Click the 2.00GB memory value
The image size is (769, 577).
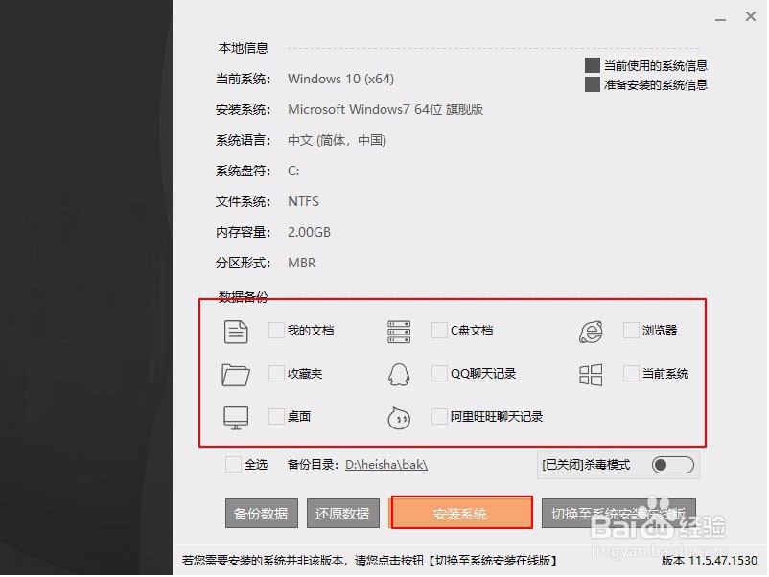coord(309,232)
